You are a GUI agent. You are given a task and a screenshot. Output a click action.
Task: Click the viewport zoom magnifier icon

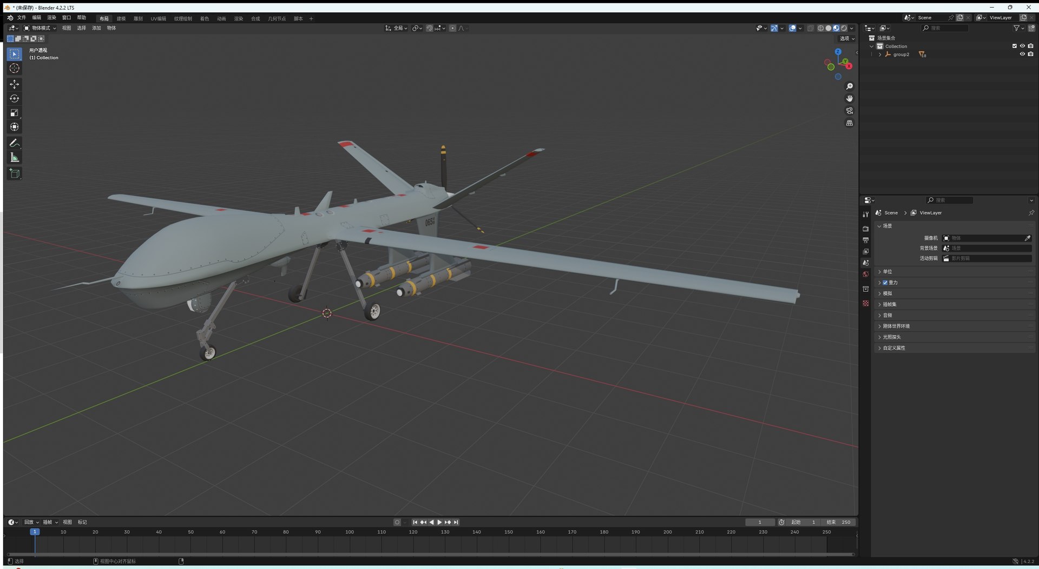click(x=850, y=86)
